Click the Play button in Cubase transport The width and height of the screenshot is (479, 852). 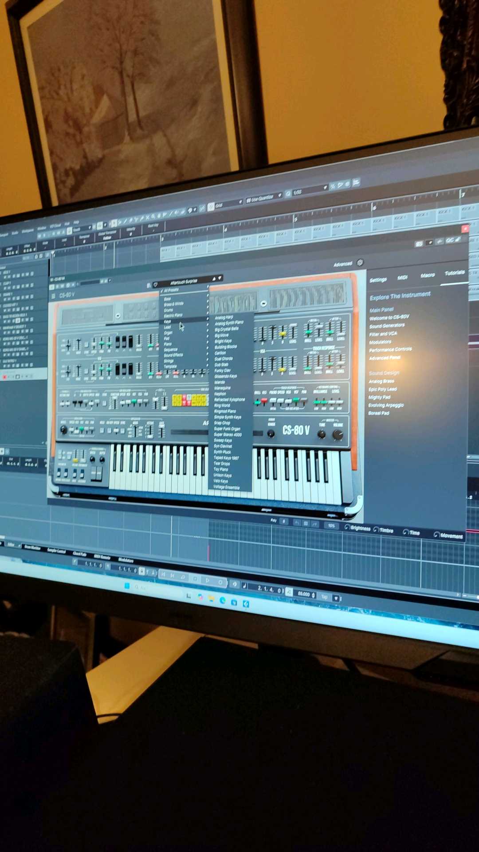pos(207,580)
